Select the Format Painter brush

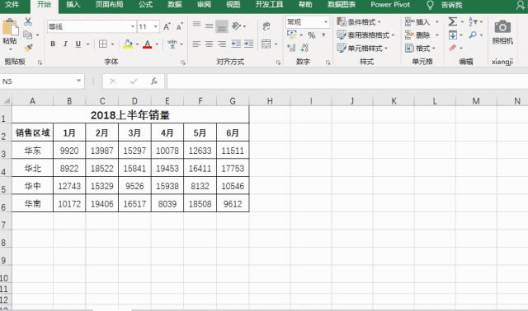click(28, 48)
